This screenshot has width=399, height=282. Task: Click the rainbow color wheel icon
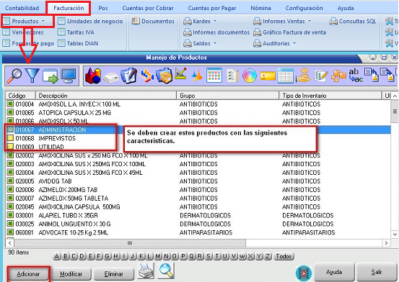250,76
